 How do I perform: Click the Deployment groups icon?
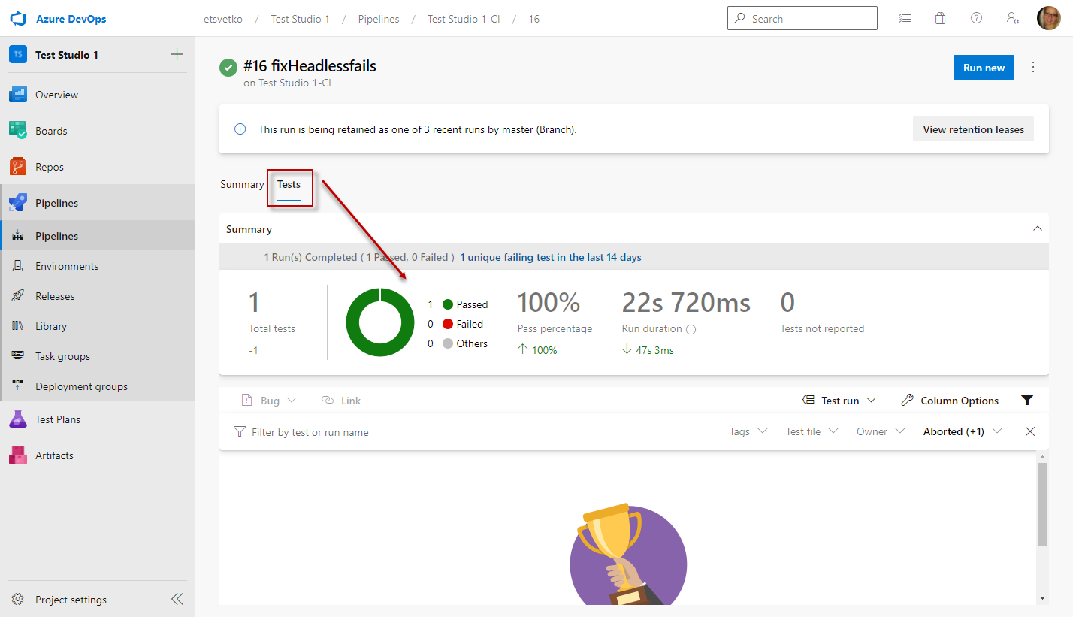click(18, 386)
